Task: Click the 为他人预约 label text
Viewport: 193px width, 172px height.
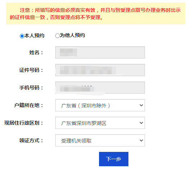Action: 72,35
